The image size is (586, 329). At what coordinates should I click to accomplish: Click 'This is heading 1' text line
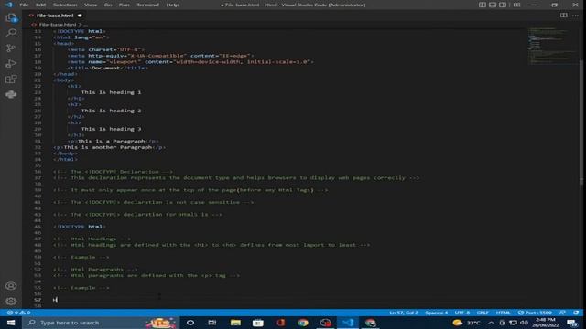coord(111,92)
